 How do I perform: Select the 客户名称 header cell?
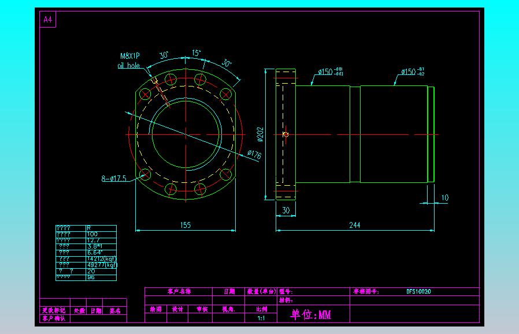(179, 291)
